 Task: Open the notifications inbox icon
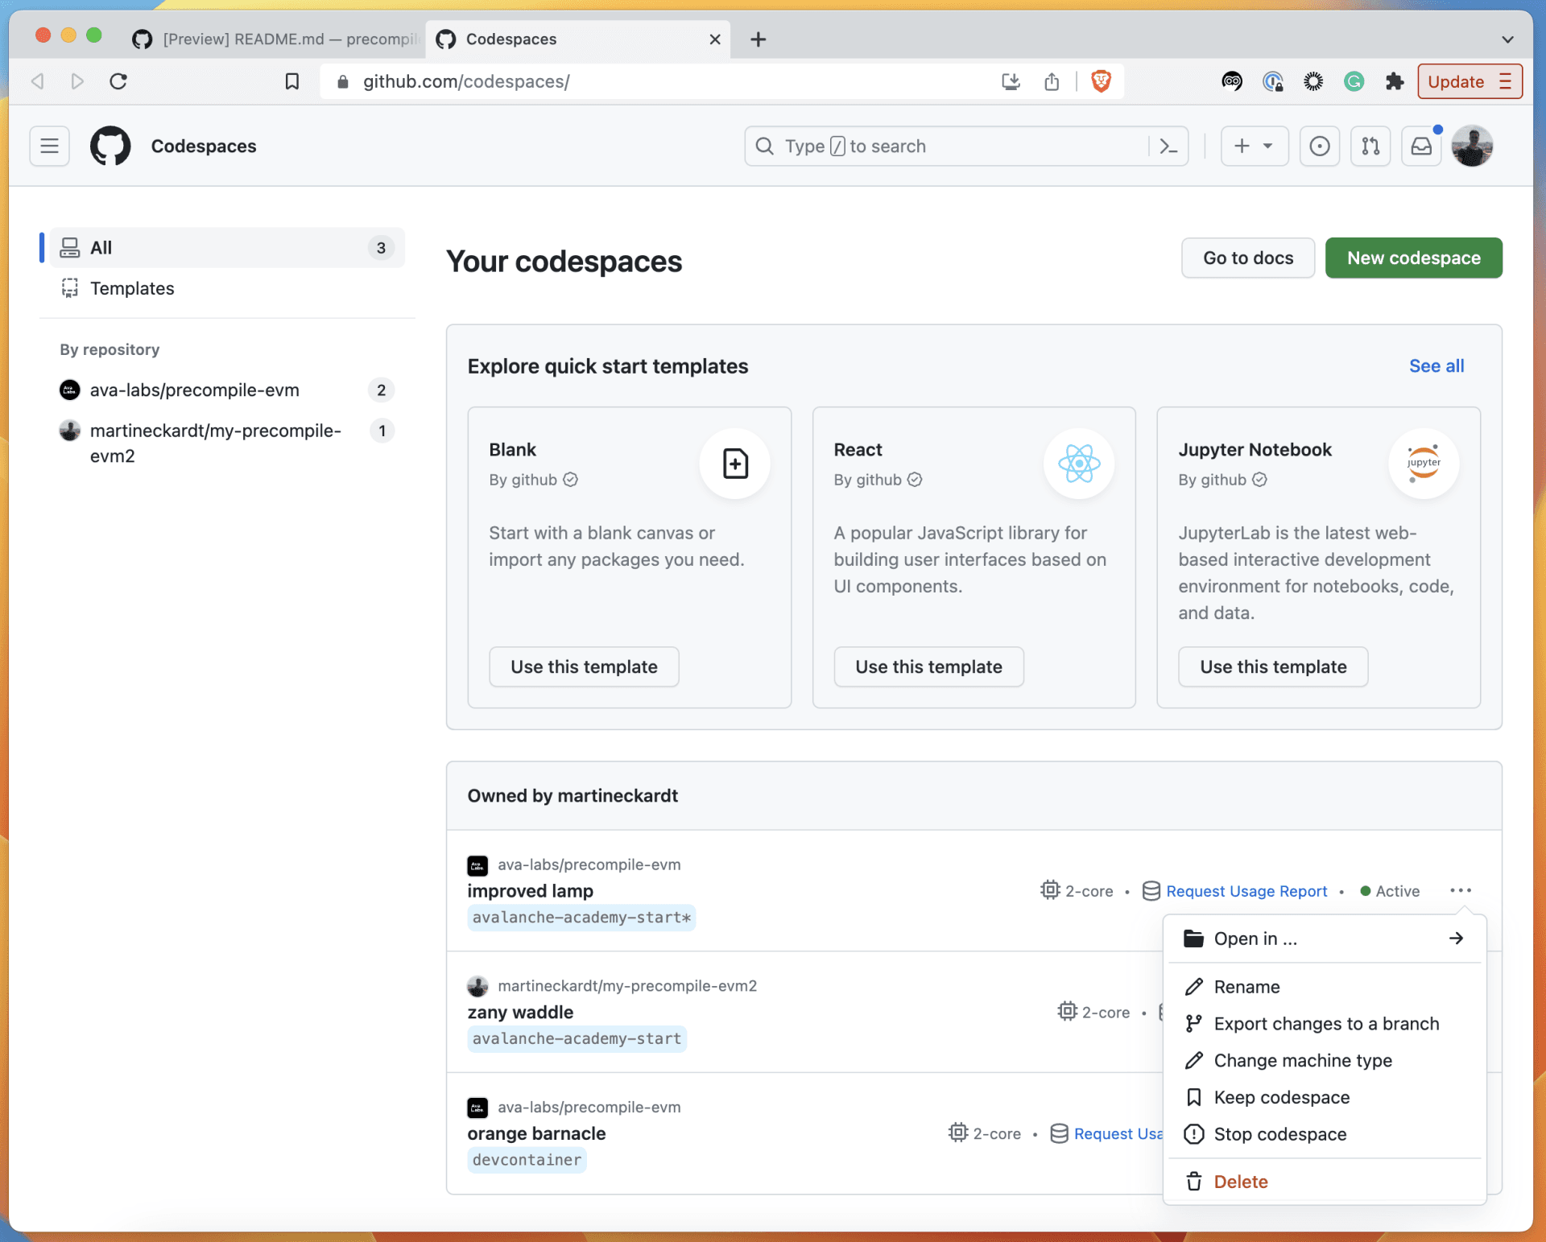[1421, 146]
